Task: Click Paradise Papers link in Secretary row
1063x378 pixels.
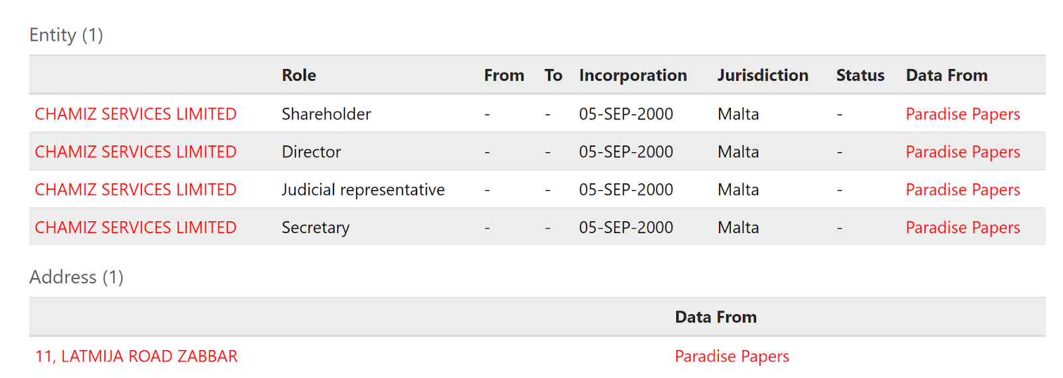Action: pos(963,228)
